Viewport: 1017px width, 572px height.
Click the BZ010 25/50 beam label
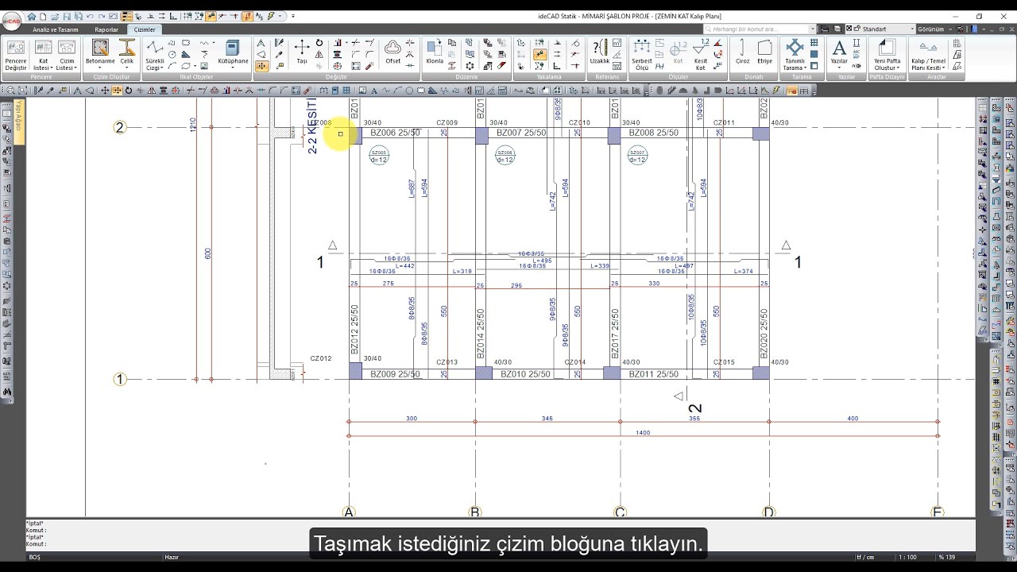pyautogui.click(x=525, y=374)
